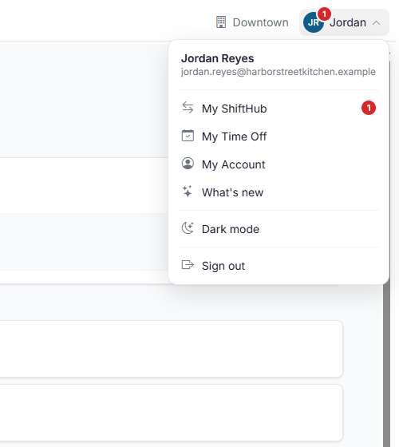Image resolution: width=399 pixels, height=447 pixels.
Task: Sign out of the account
Action: pos(279,266)
